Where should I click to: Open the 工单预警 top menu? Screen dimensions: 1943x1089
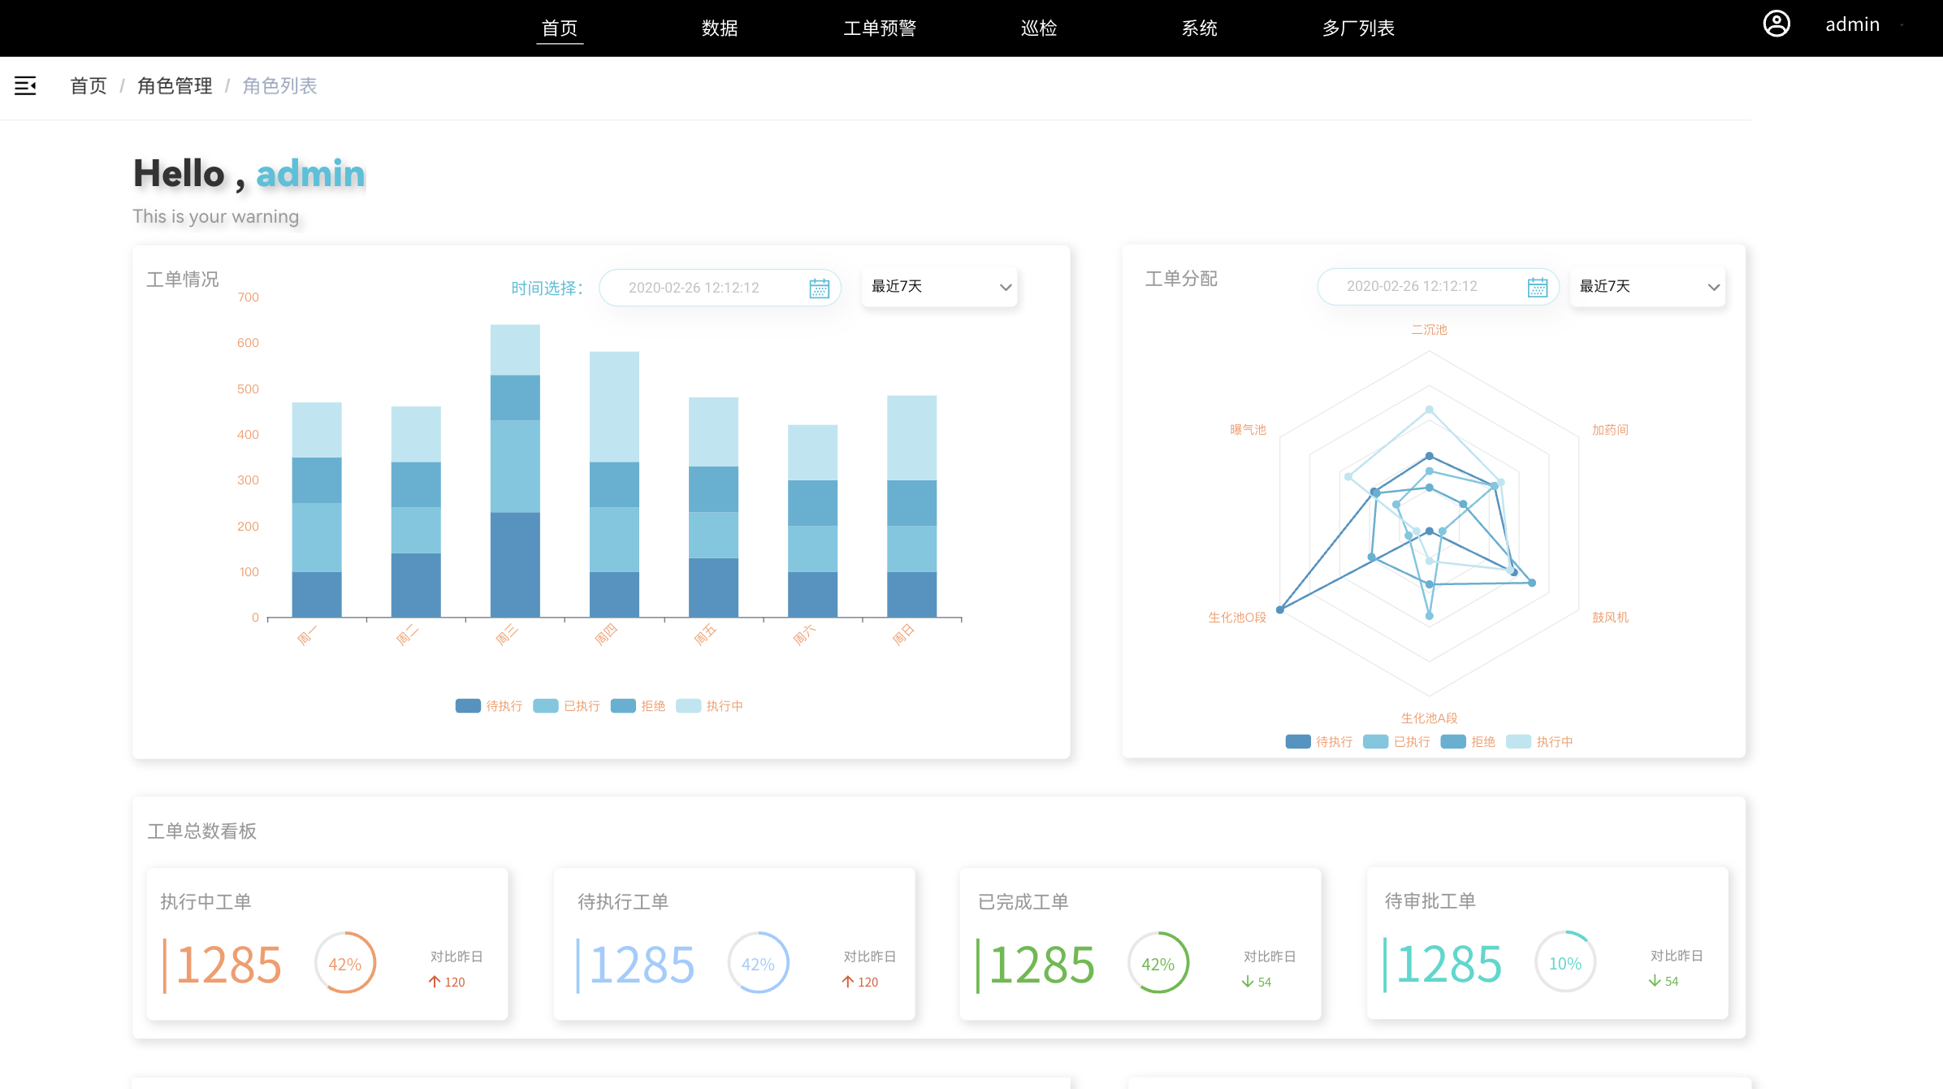pyautogui.click(x=880, y=28)
